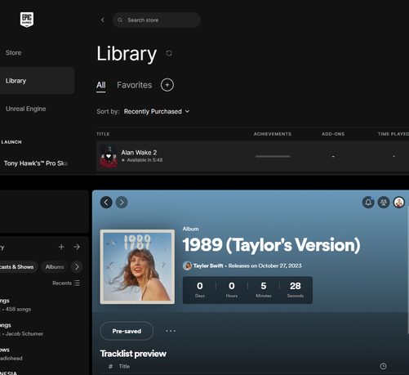Create playlist with Spotify library plus icon
Viewport: 409px width, 375px height.
61,247
